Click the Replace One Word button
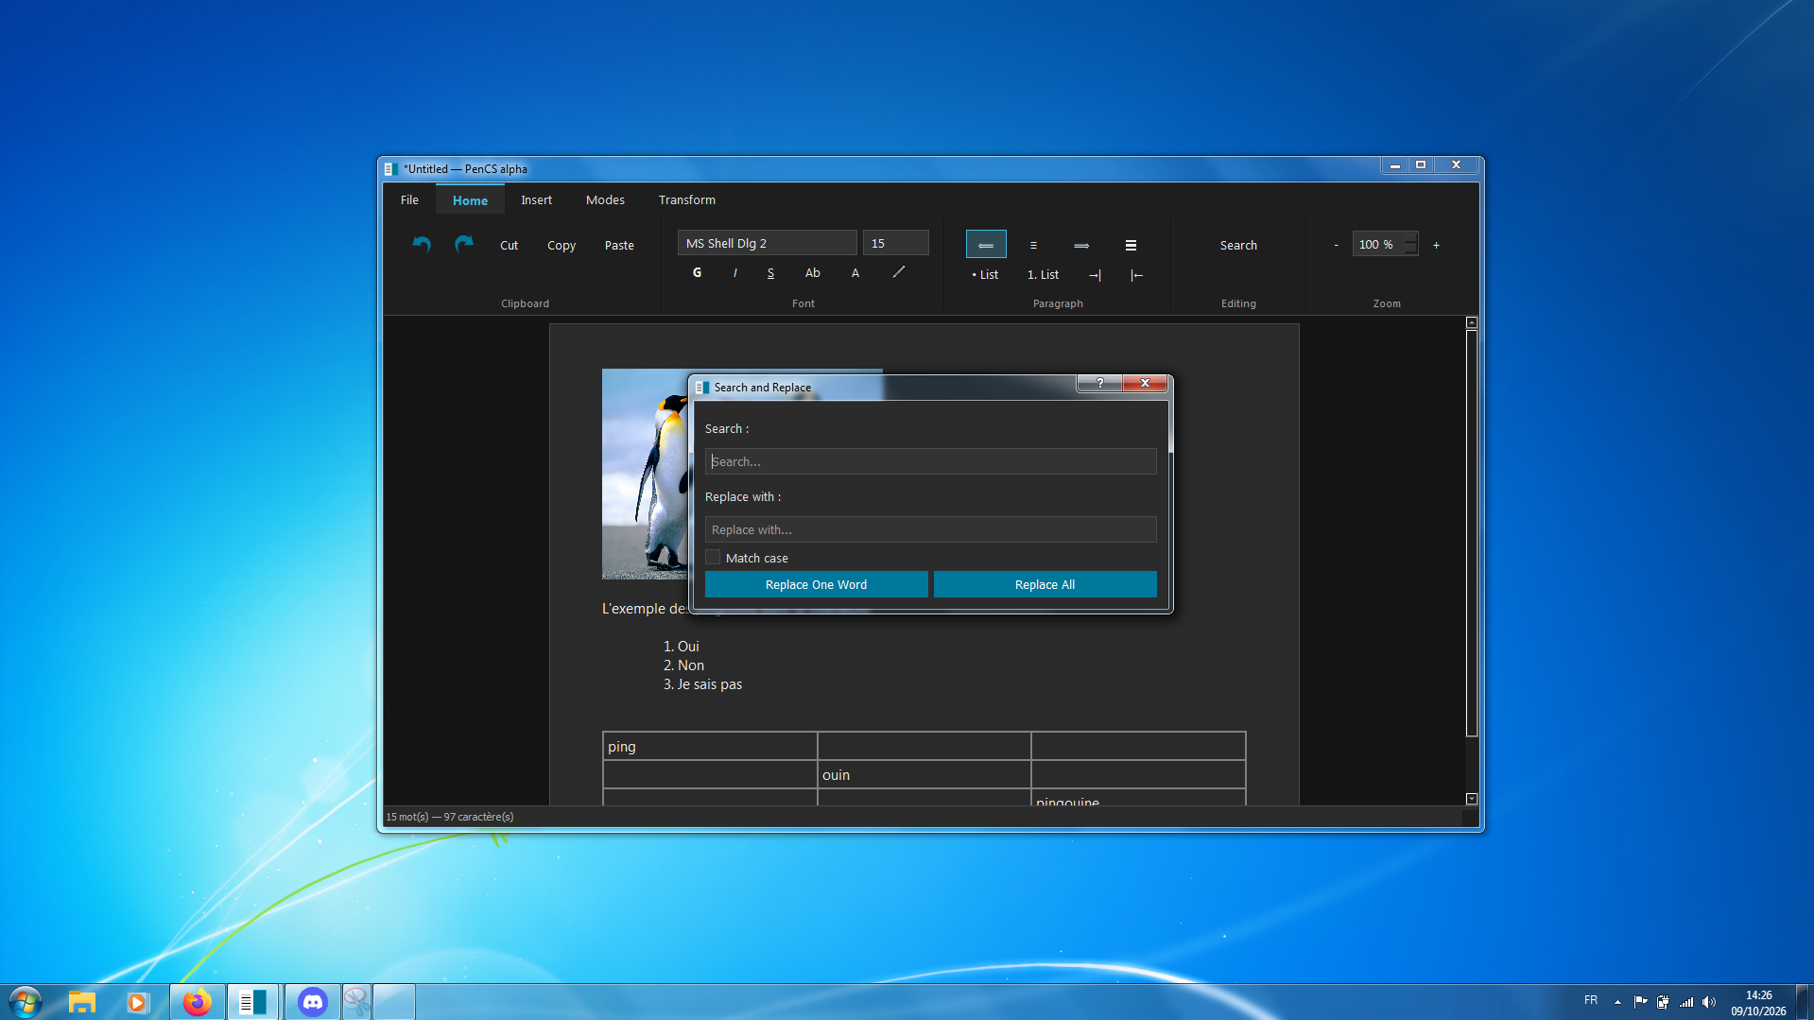Screen dimensions: 1814x1020 point(817,584)
